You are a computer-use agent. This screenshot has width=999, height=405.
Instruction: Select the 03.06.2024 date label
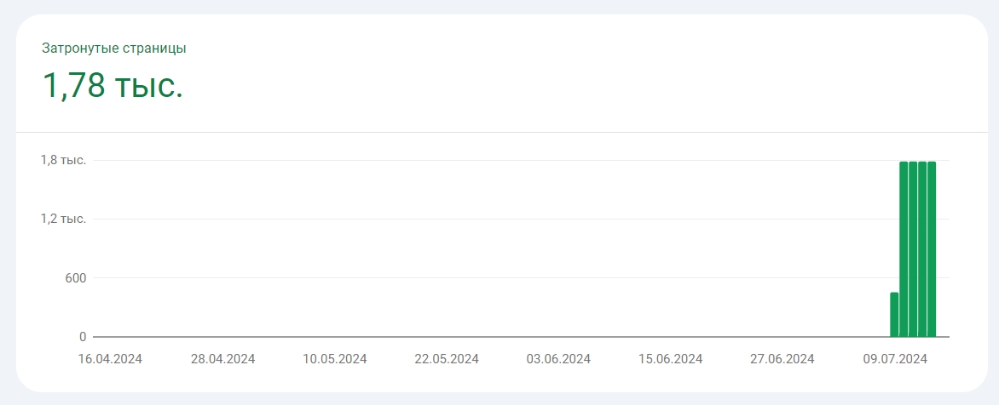coord(558,359)
